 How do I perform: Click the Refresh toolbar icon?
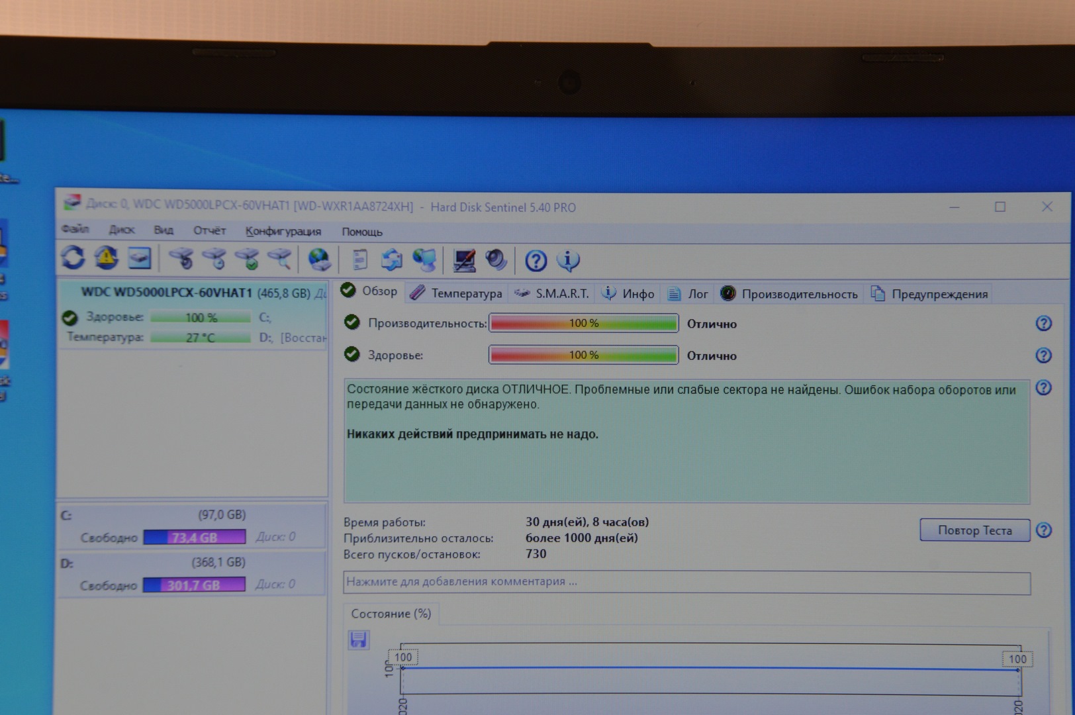(x=73, y=258)
